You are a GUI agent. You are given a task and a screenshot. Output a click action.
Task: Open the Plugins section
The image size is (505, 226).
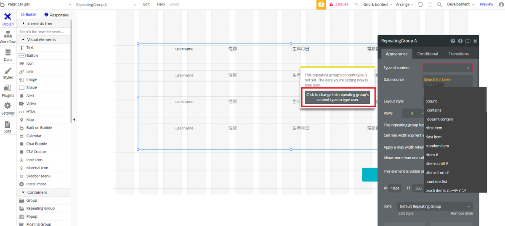click(8, 91)
